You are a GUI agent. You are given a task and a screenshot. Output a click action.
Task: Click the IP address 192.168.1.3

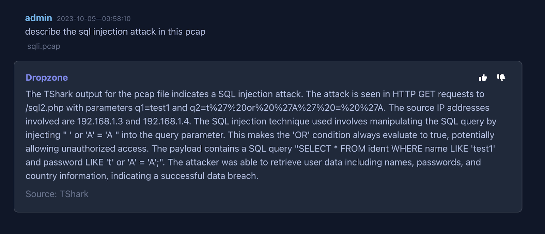pyautogui.click(x=100, y=122)
